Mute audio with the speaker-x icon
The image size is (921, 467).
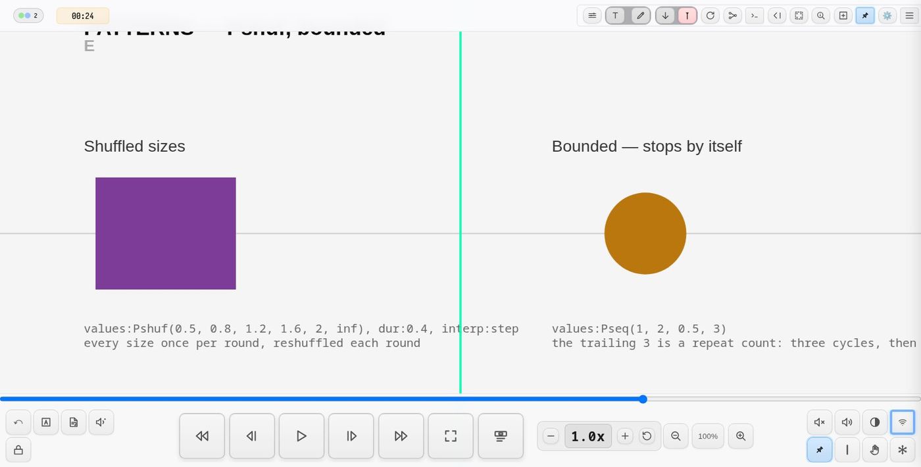pyautogui.click(x=820, y=422)
